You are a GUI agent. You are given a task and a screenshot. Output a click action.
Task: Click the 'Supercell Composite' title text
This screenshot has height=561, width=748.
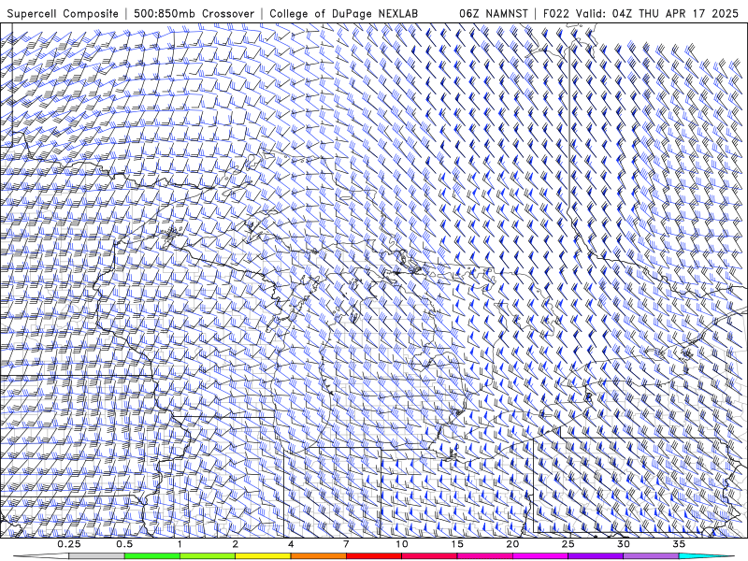(x=63, y=13)
